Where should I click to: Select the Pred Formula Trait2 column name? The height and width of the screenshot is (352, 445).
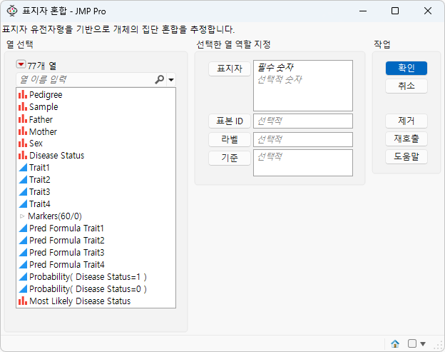tap(67, 241)
